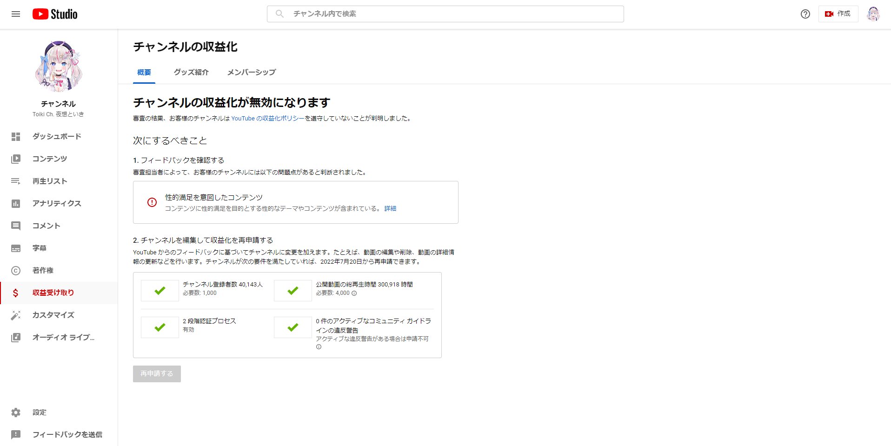This screenshot has width=891, height=446.
Task: Open 著作権 in the sidebar
Action: pos(59,271)
